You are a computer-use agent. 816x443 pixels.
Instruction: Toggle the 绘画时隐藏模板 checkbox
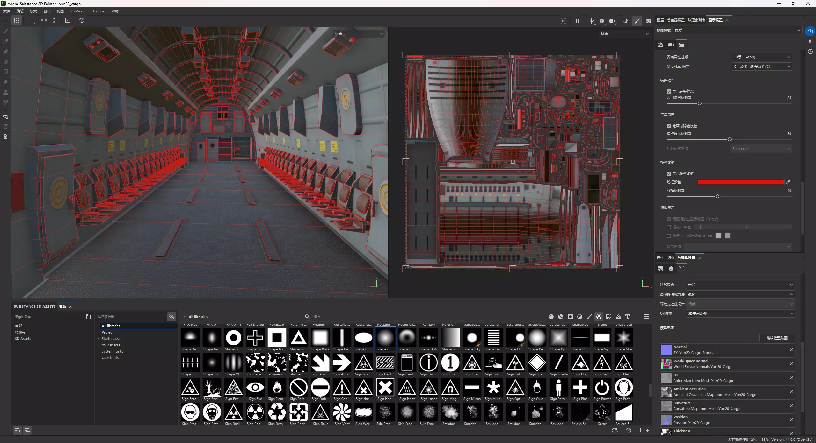pyautogui.click(x=669, y=126)
